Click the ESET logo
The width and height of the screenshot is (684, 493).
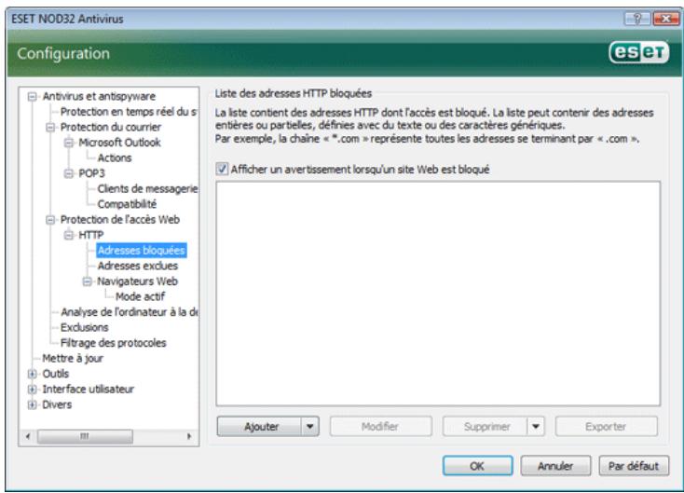coord(638,53)
